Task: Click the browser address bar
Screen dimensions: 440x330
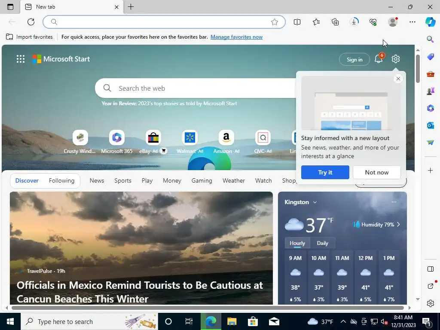Action: coord(164,22)
